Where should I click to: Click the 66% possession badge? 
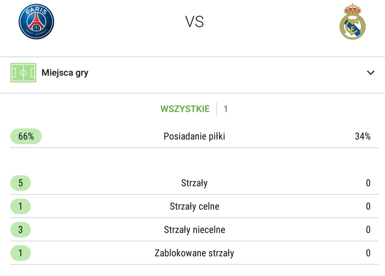click(x=26, y=136)
